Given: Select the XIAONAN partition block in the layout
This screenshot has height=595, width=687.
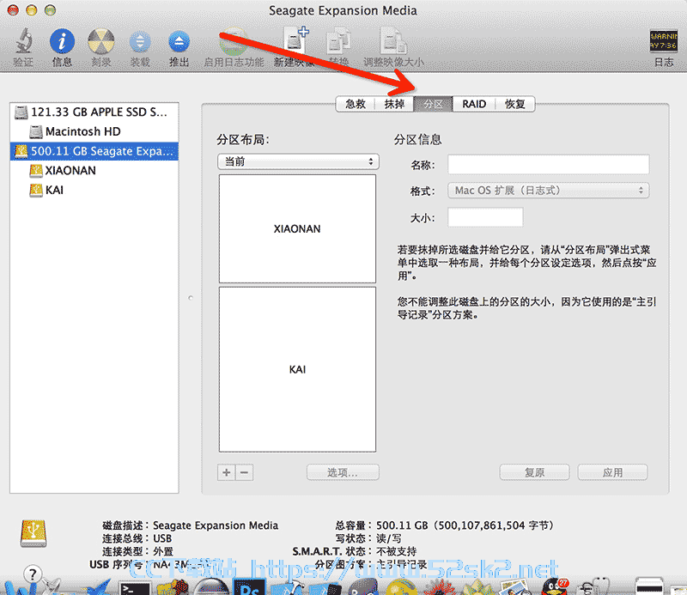Looking at the screenshot, I should (x=297, y=228).
